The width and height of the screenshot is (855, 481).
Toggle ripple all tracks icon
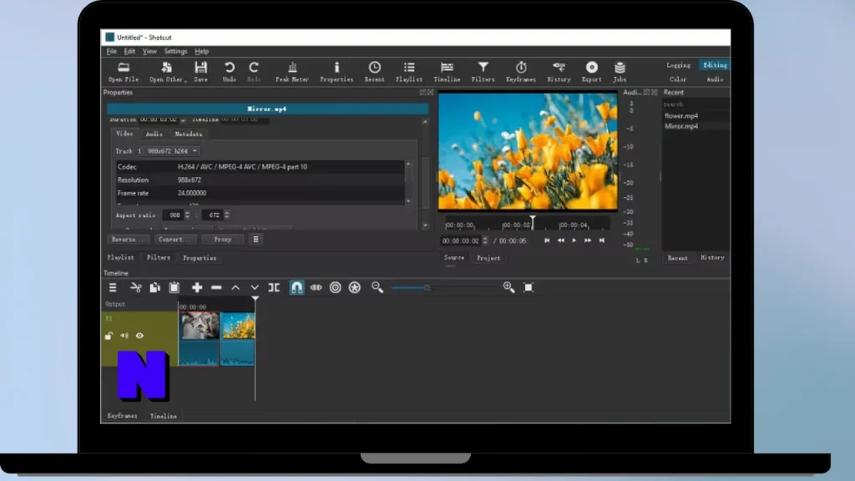354,287
